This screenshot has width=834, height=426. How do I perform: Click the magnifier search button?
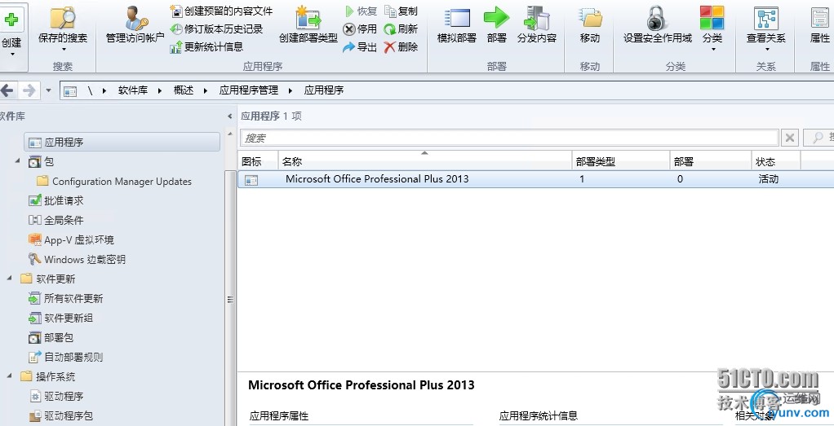(x=818, y=138)
